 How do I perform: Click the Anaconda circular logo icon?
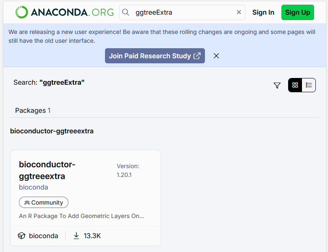[21, 12]
